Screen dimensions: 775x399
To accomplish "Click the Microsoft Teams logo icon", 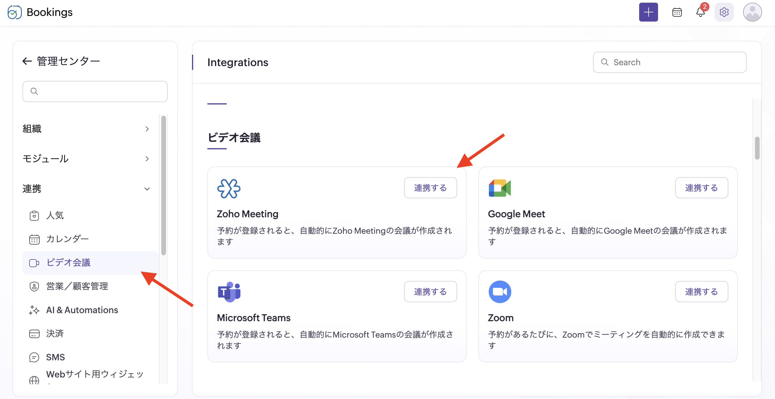I will [x=229, y=292].
